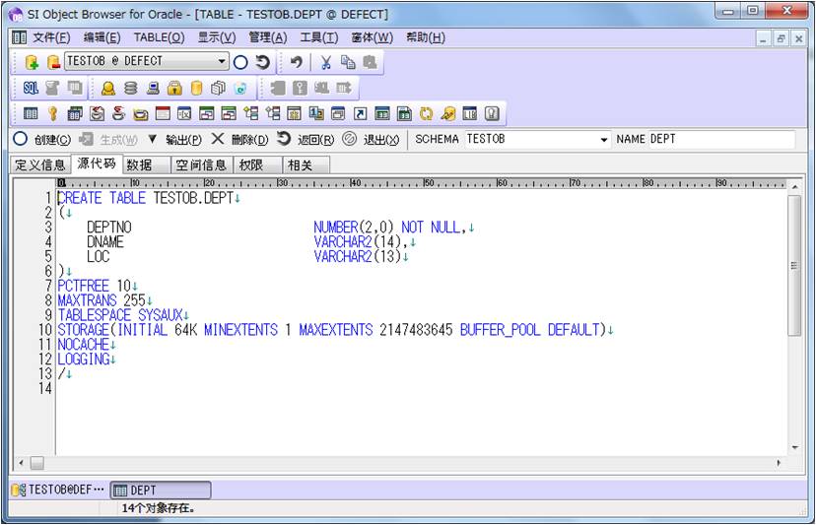Click the yellow key icon
816x525 pixels.
click(x=52, y=114)
